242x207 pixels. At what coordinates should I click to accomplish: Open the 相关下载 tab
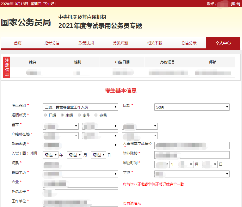click(x=155, y=43)
